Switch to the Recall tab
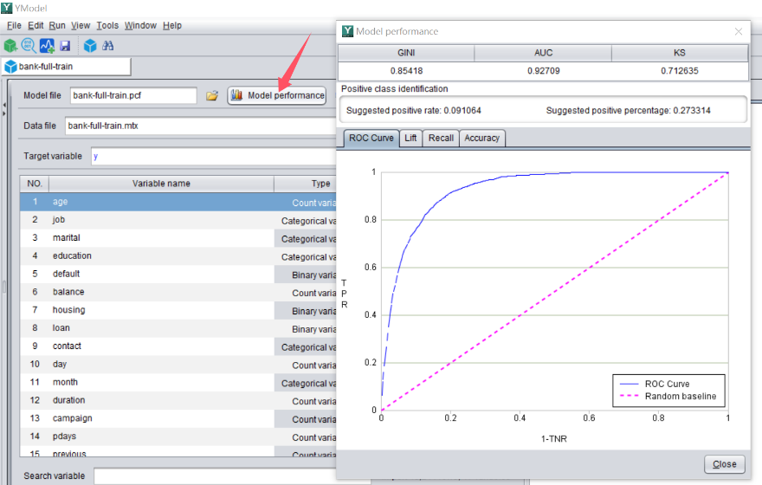Screen dimensions: 762x485 (441, 138)
